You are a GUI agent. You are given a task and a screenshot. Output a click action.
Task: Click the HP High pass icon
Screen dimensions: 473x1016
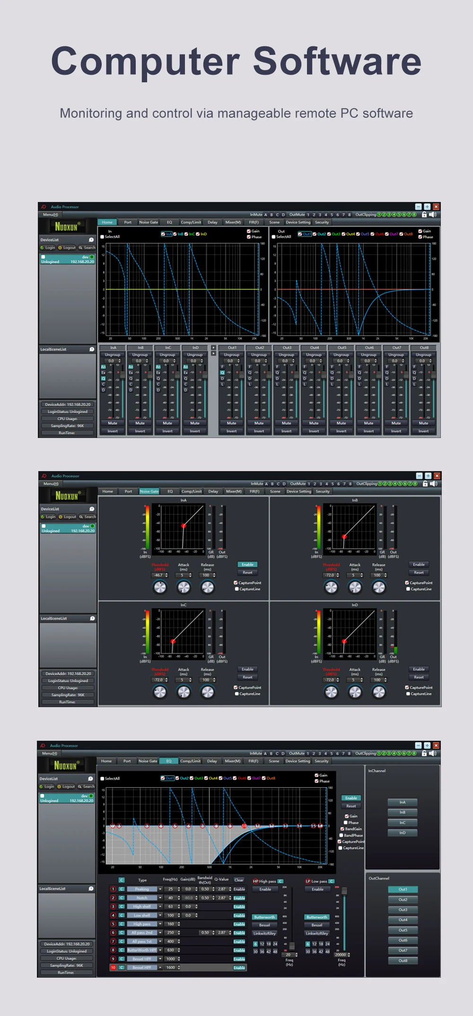[255, 881]
